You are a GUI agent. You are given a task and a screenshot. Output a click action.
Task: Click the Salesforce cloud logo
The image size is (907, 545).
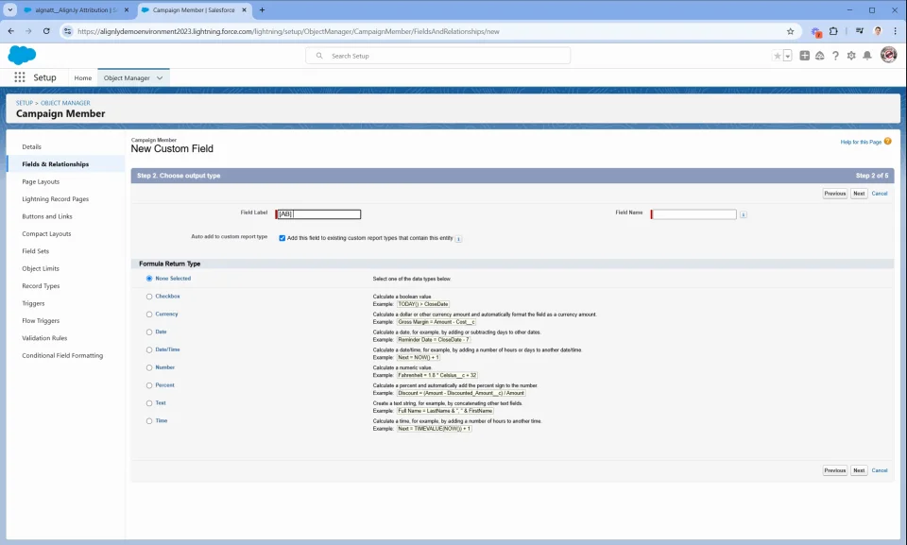point(22,55)
